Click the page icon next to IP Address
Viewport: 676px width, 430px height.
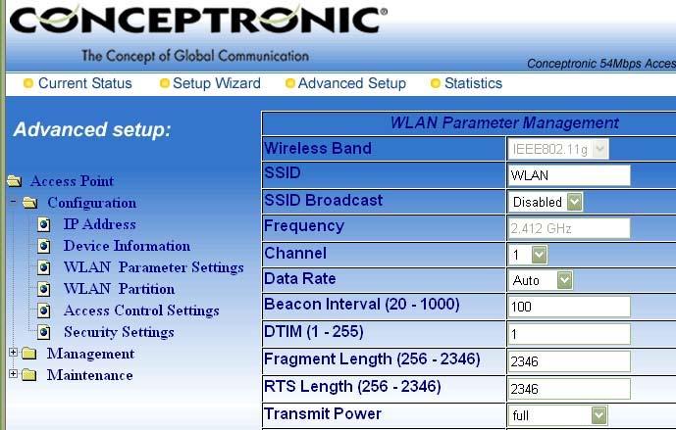(43, 224)
